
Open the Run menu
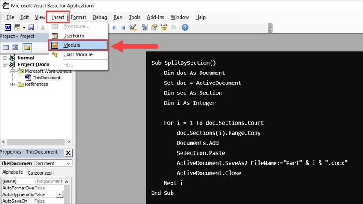point(118,17)
